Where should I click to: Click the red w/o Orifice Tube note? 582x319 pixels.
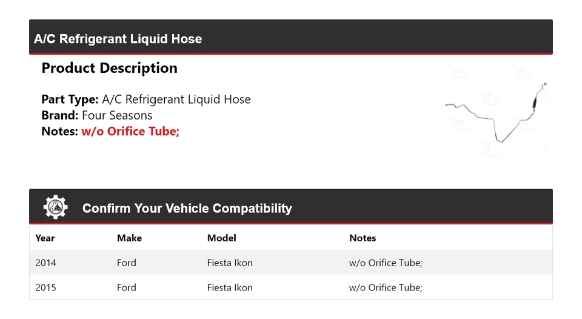click(x=130, y=131)
